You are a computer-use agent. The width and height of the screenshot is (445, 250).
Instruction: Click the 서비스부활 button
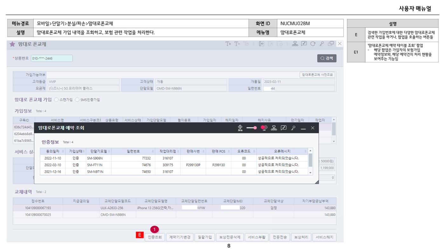[257, 237]
